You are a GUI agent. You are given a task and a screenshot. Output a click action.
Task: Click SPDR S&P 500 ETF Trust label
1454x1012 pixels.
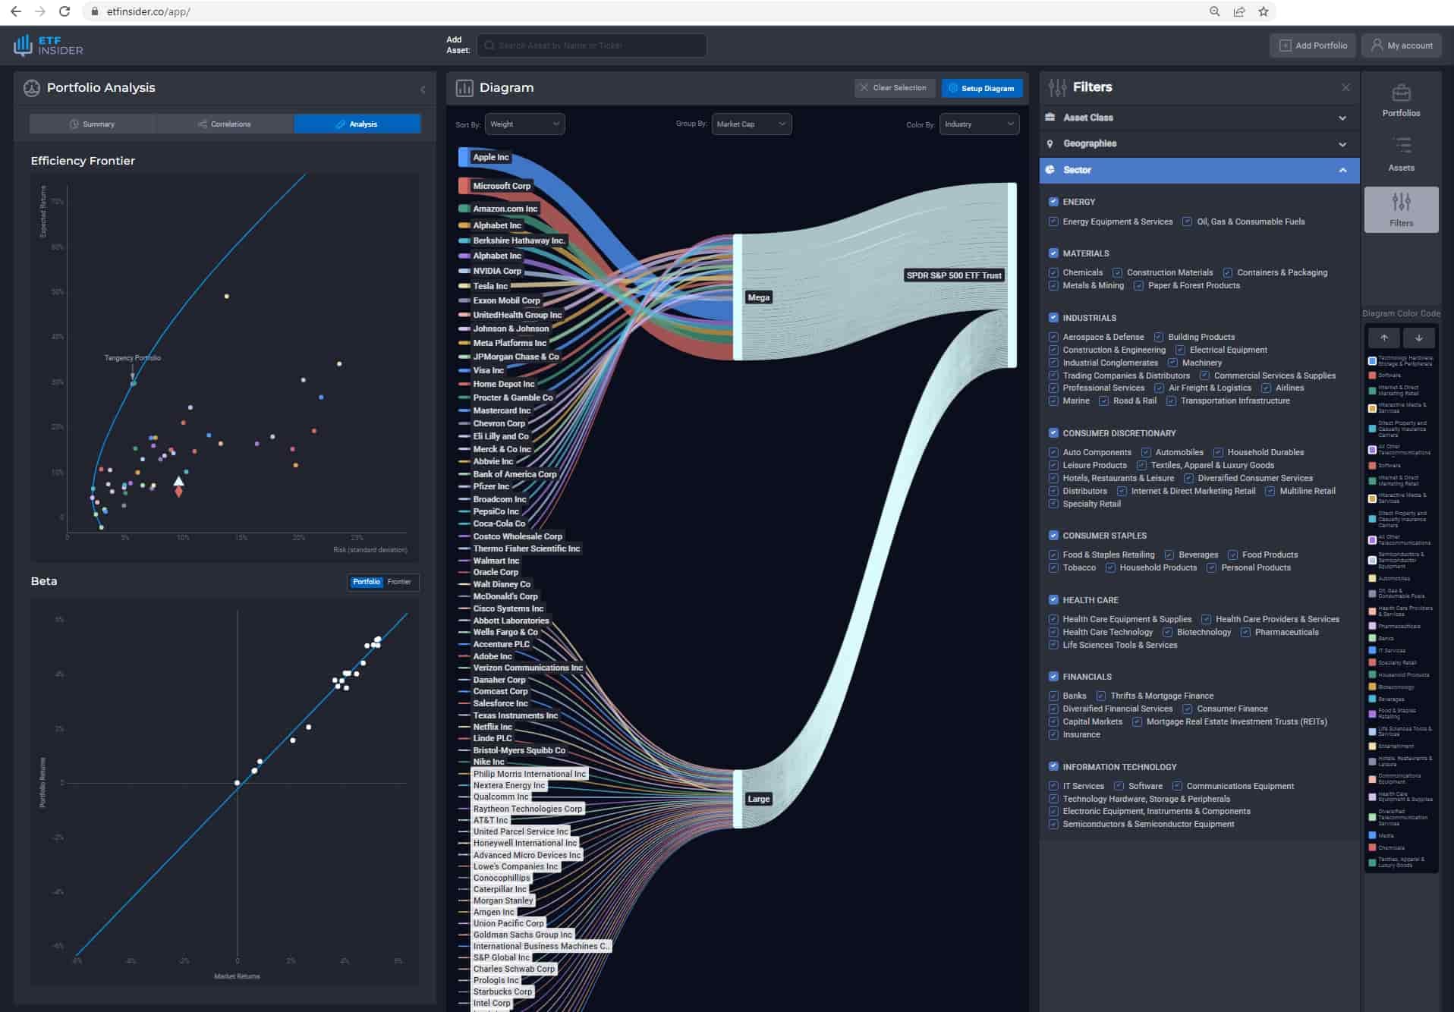click(x=954, y=275)
